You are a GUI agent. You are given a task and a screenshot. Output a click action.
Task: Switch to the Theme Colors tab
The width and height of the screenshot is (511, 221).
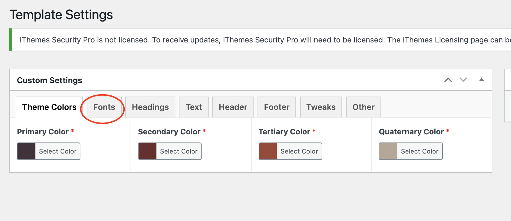pos(49,107)
